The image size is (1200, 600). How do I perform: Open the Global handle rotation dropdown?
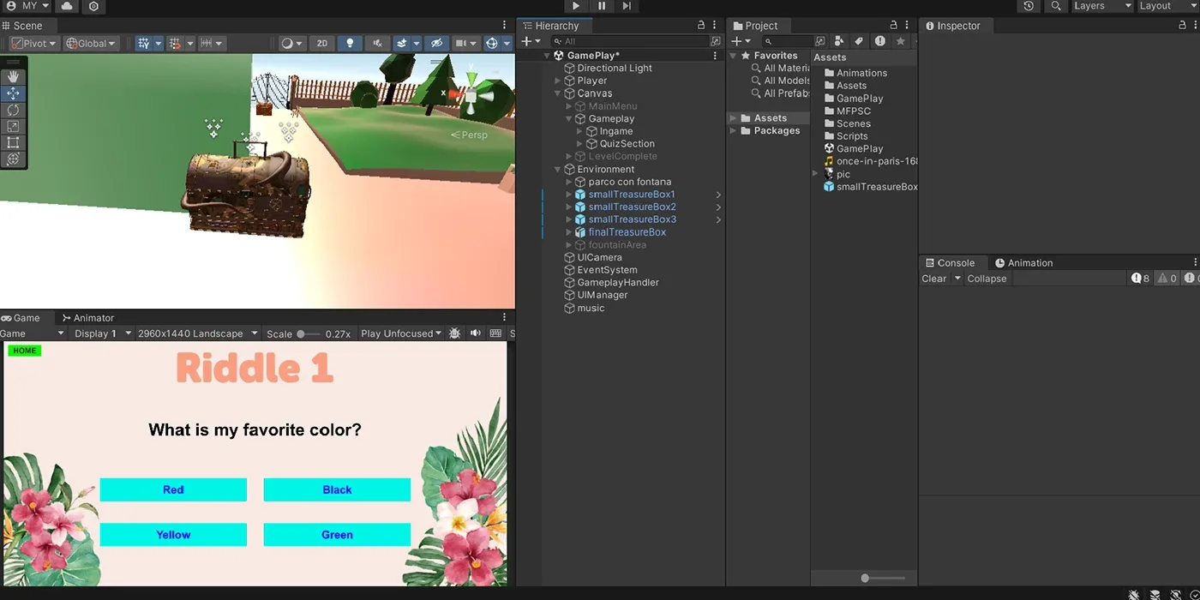coord(91,43)
